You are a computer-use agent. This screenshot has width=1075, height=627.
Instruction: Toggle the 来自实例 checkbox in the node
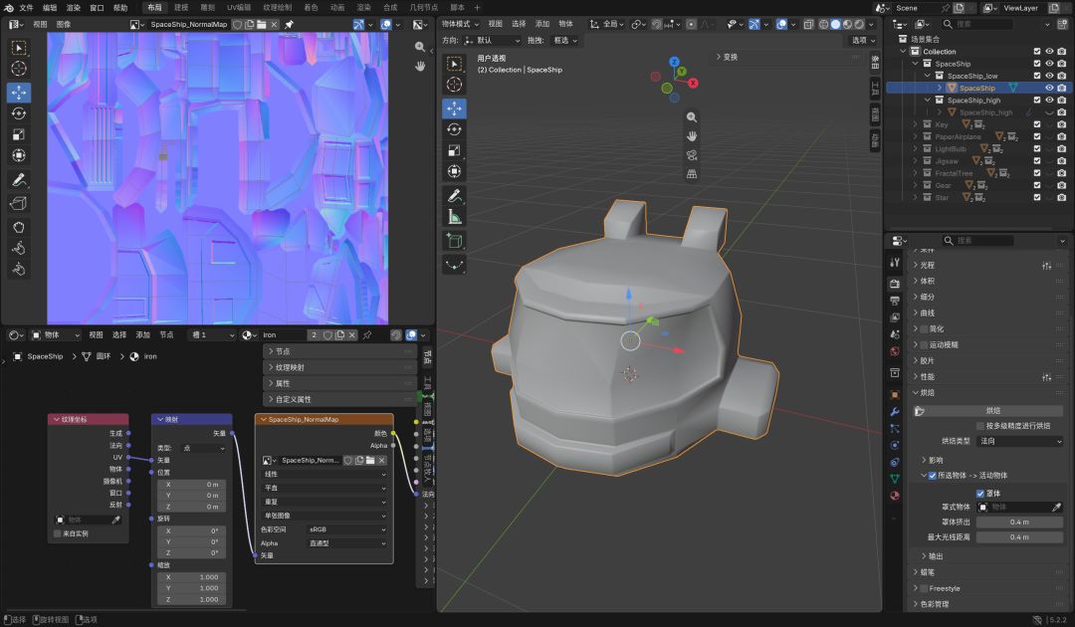[57, 533]
